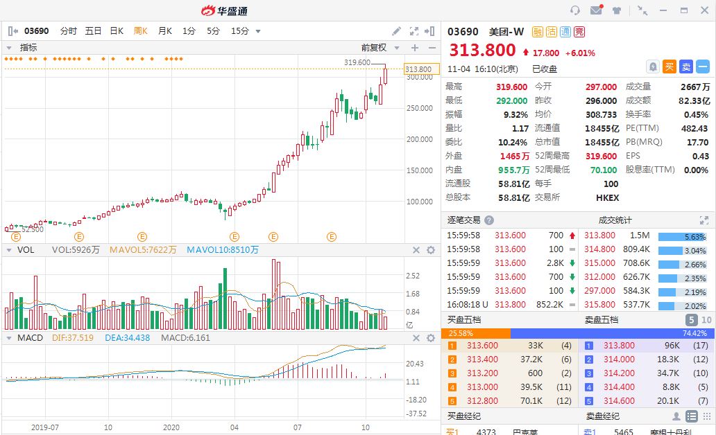Click the blue 卖 sell button
The height and width of the screenshot is (435, 716).
[686, 66]
